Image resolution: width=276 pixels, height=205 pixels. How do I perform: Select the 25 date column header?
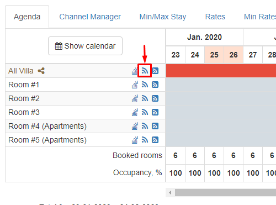(x=214, y=55)
